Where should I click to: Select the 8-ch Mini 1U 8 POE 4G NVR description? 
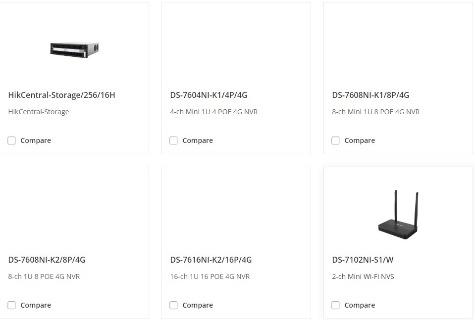point(375,112)
